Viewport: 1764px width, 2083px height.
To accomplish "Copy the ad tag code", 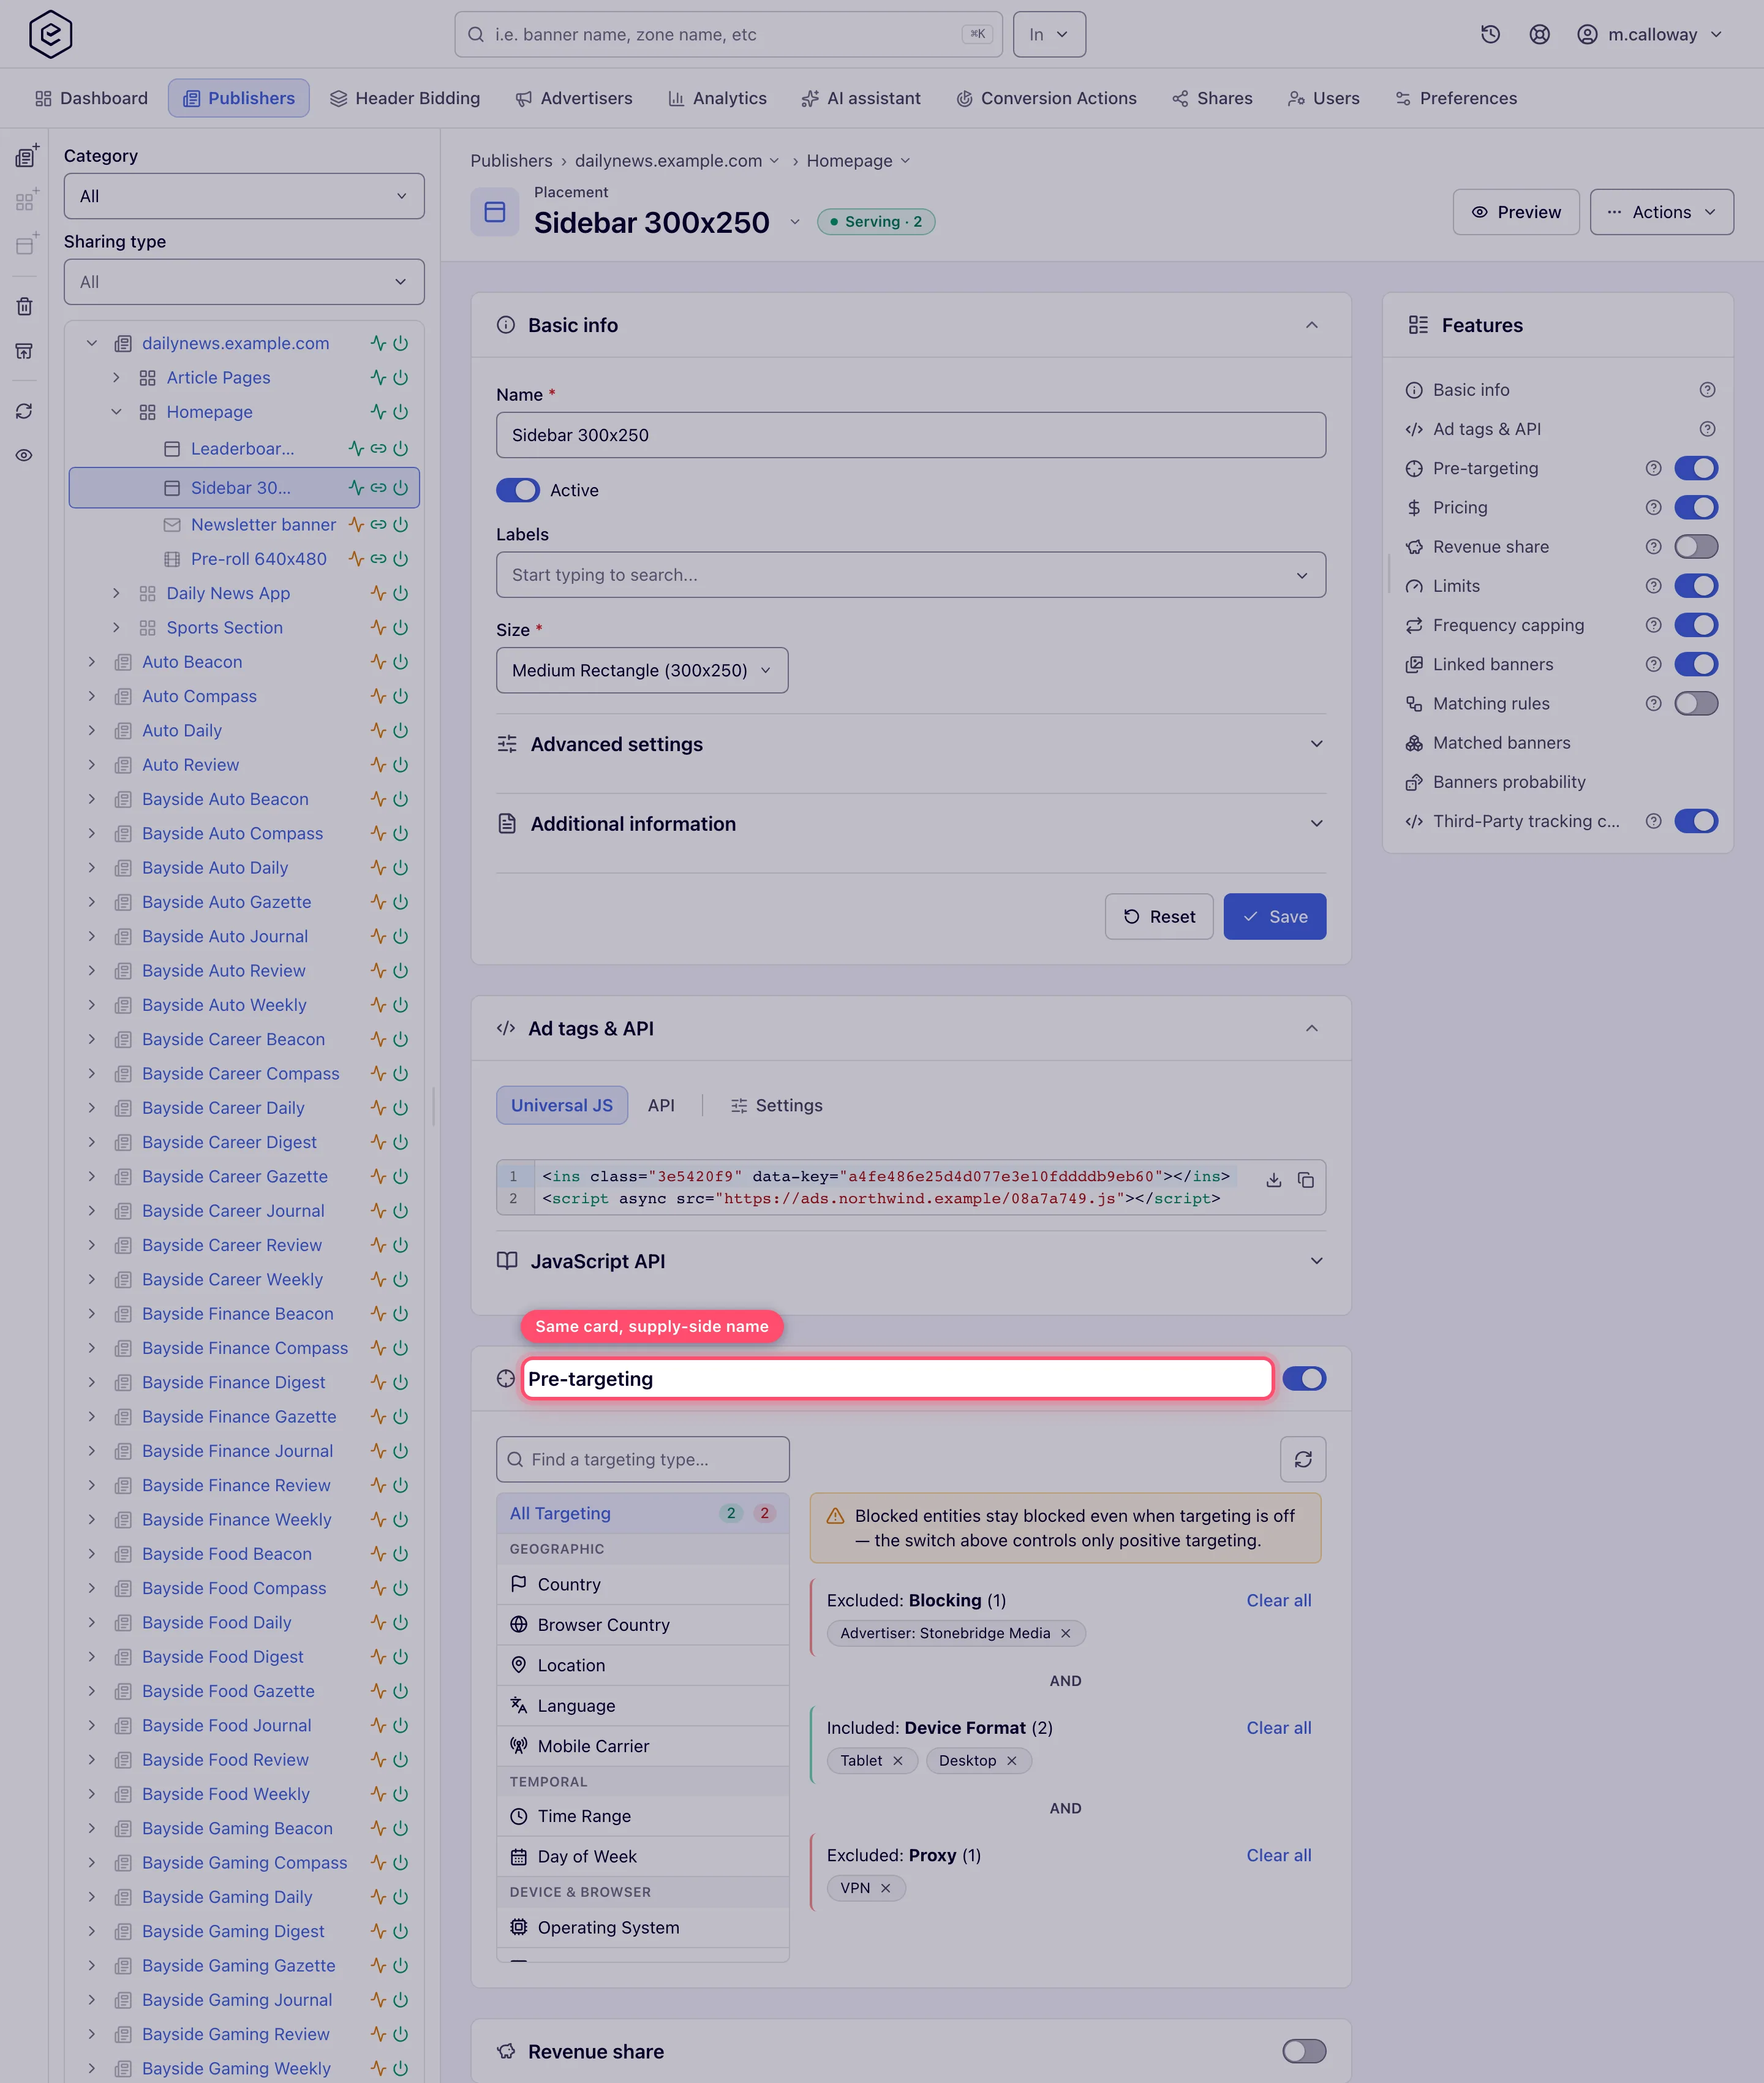I will point(1305,1180).
